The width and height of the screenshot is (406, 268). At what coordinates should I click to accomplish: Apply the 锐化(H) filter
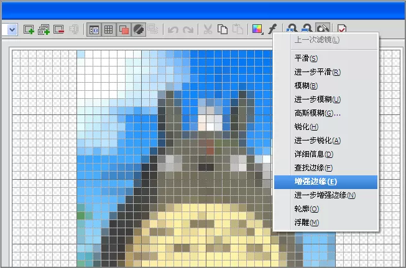pyautogui.click(x=326, y=127)
